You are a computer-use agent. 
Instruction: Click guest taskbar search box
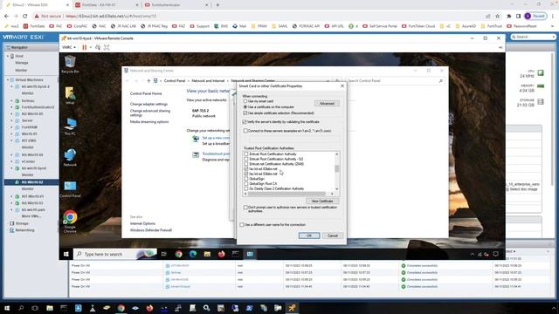coord(115,254)
